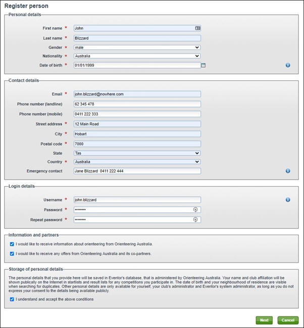This screenshot has height=328, width=304.
Task: Expand the Nationality dropdown
Action: [137, 56]
